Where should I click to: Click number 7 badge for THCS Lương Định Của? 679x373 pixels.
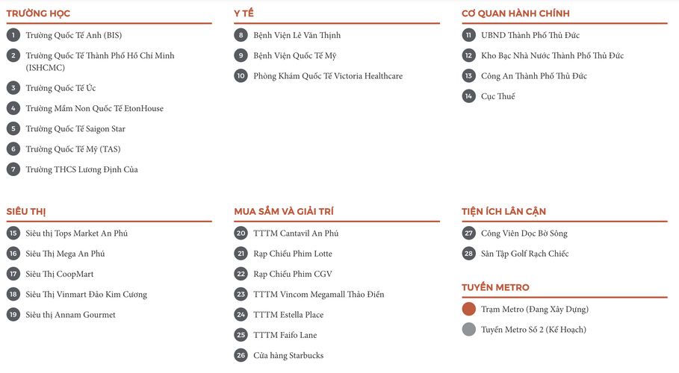pos(13,169)
